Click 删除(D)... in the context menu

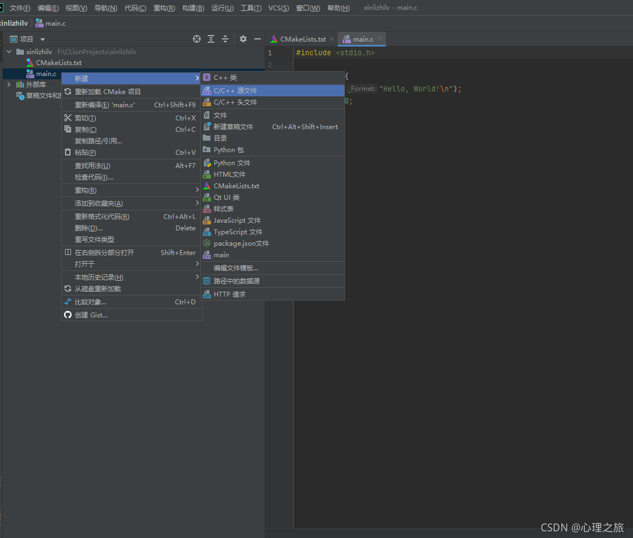[x=131, y=228]
